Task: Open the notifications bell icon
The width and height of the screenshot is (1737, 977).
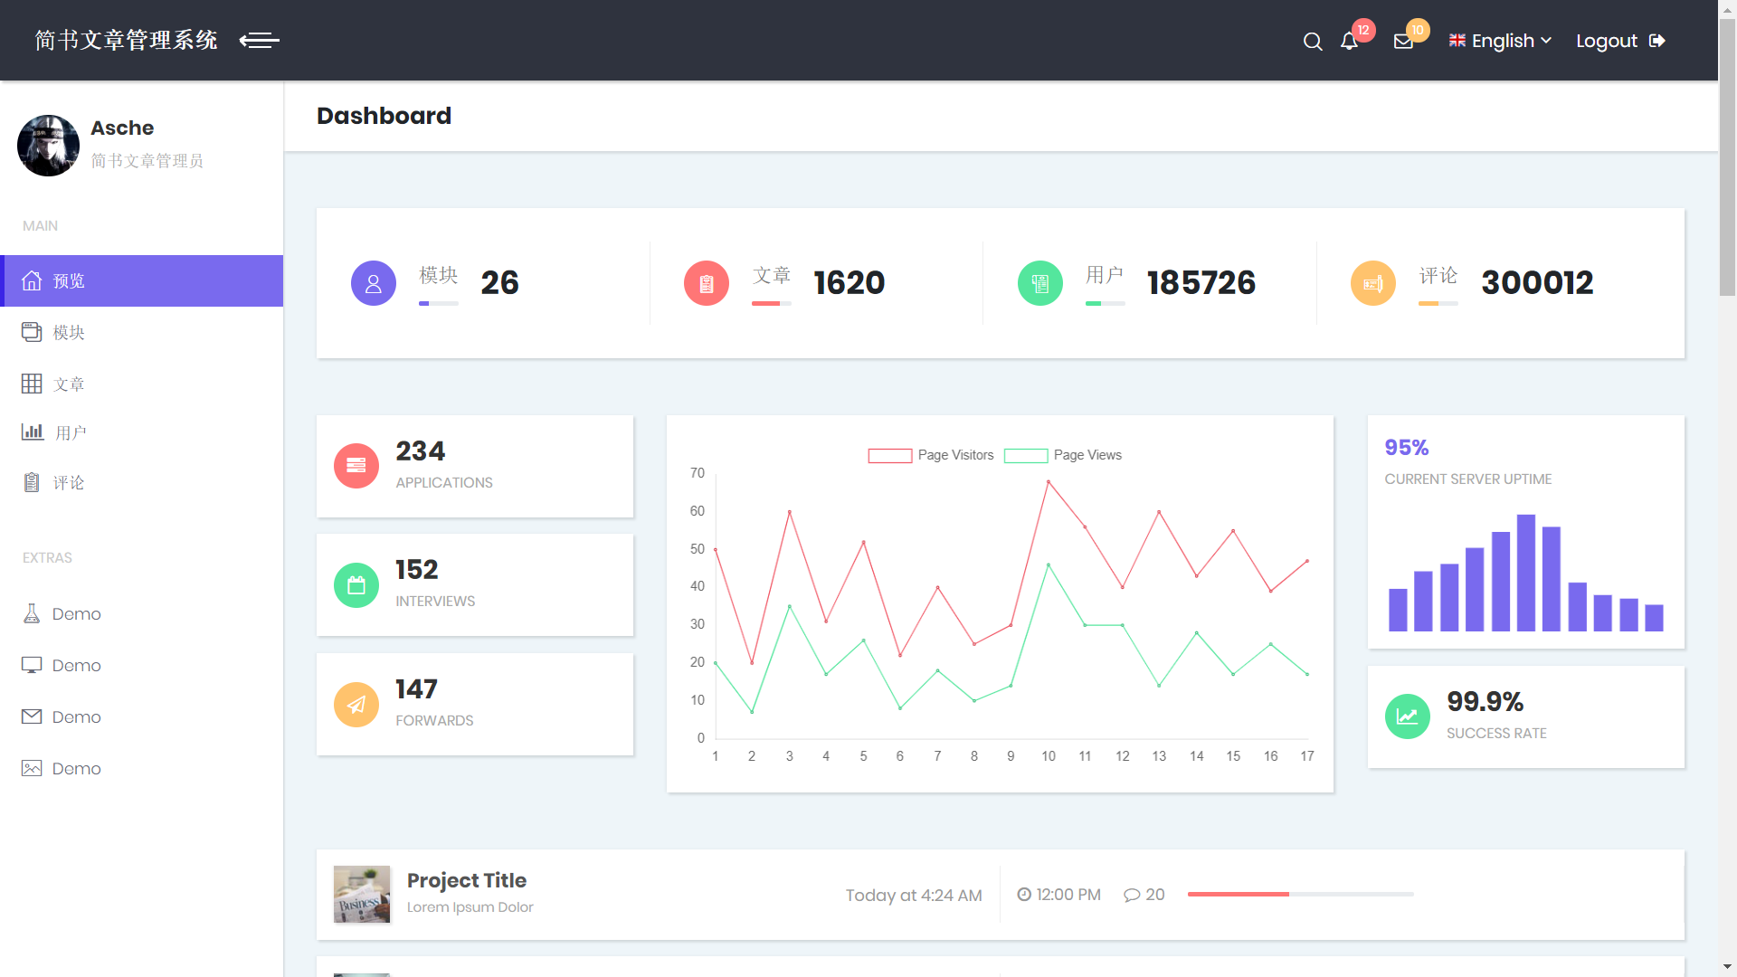Action: click(x=1349, y=42)
